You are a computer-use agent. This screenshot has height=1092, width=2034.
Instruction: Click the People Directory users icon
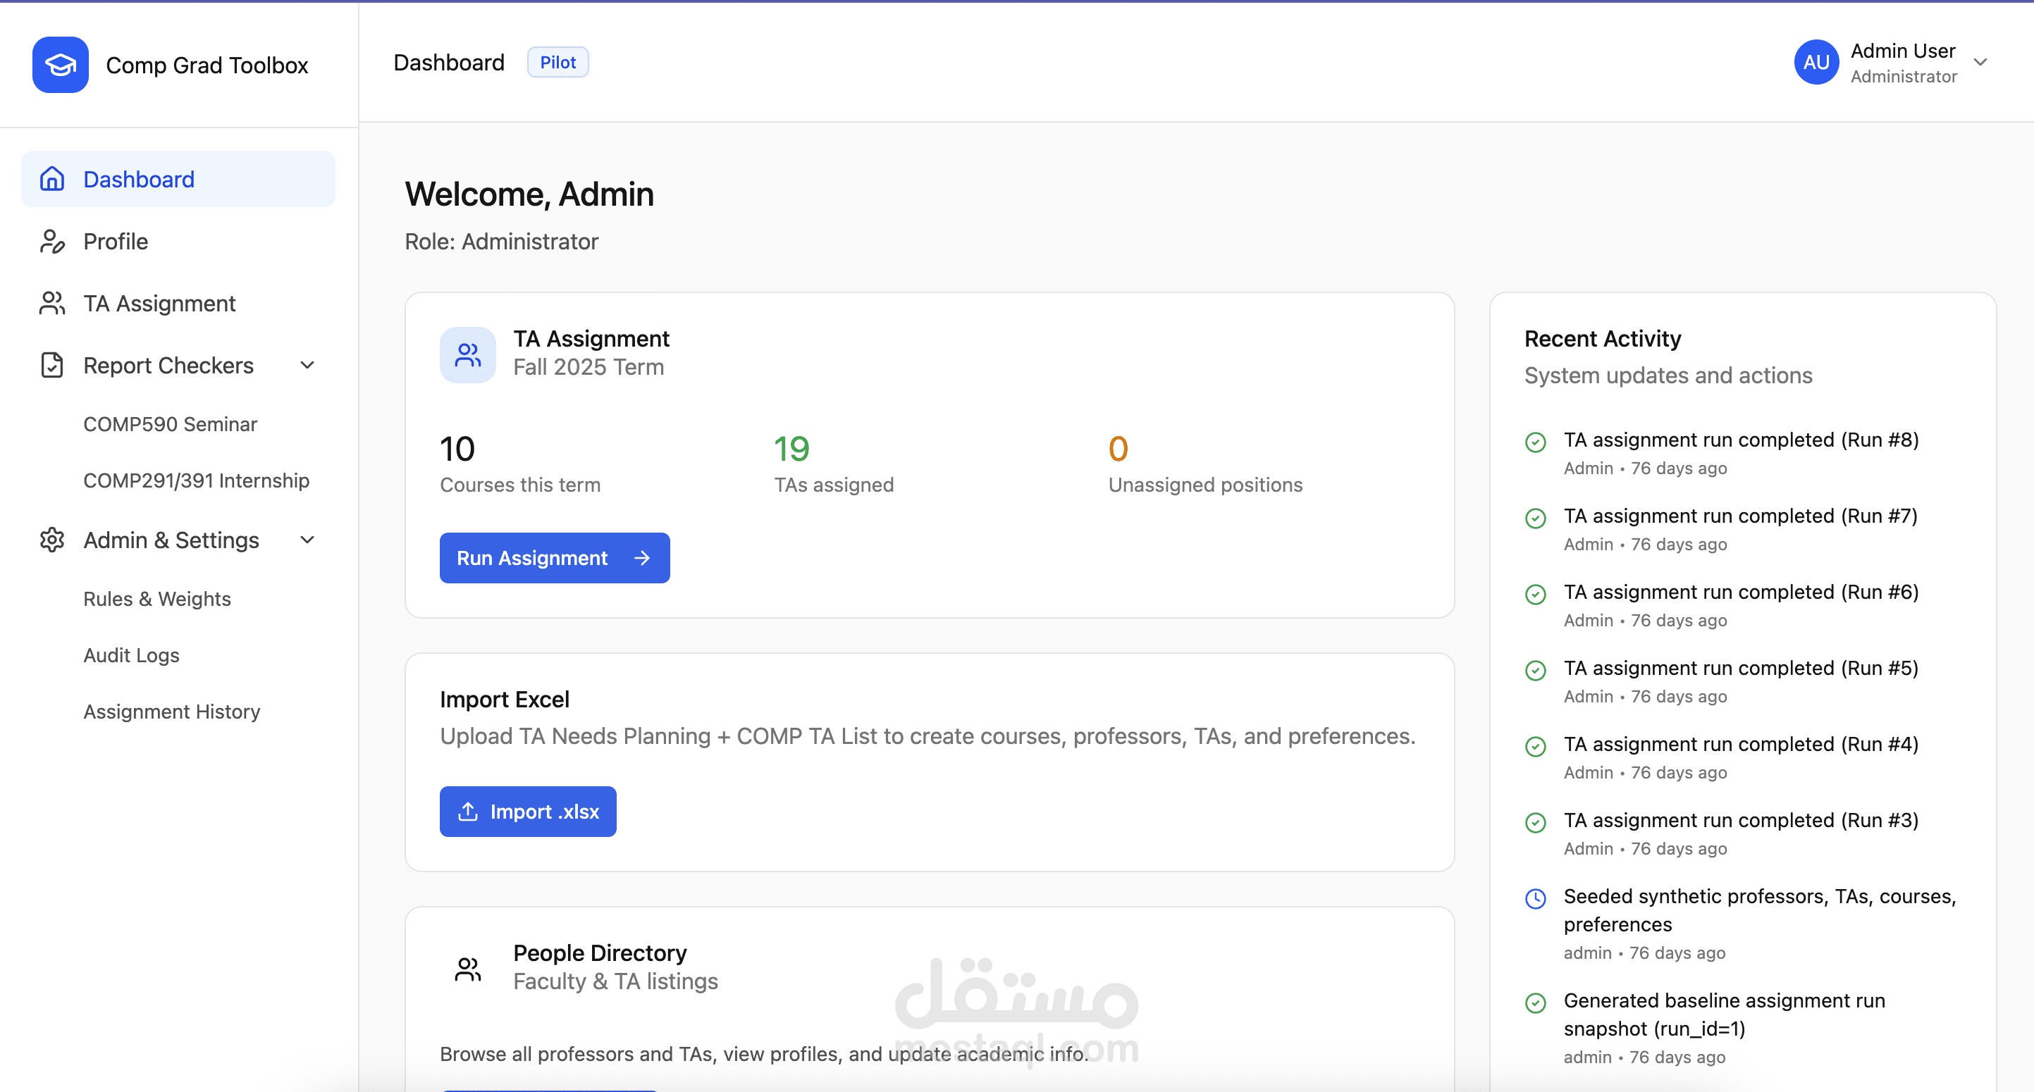[x=467, y=968]
